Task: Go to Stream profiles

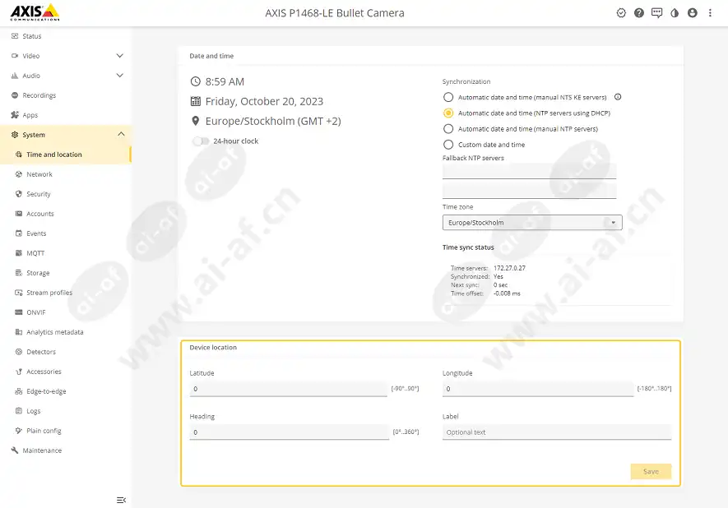Action: pyautogui.click(x=66, y=293)
